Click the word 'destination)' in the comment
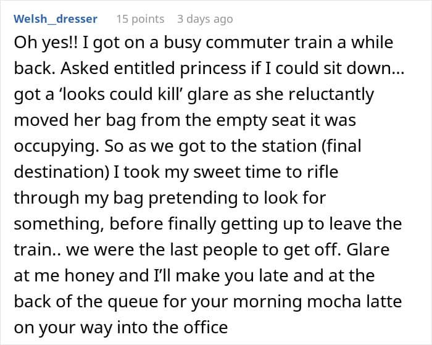The image size is (432, 345). point(62,172)
